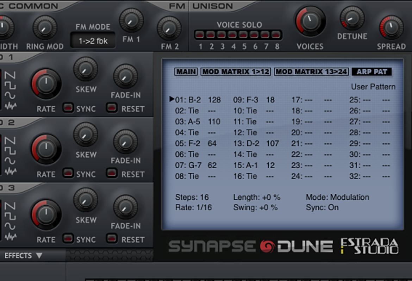This screenshot has height=281, width=412.
Task: Click the Synapse Dune swirl logo
Action: [267, 246]
